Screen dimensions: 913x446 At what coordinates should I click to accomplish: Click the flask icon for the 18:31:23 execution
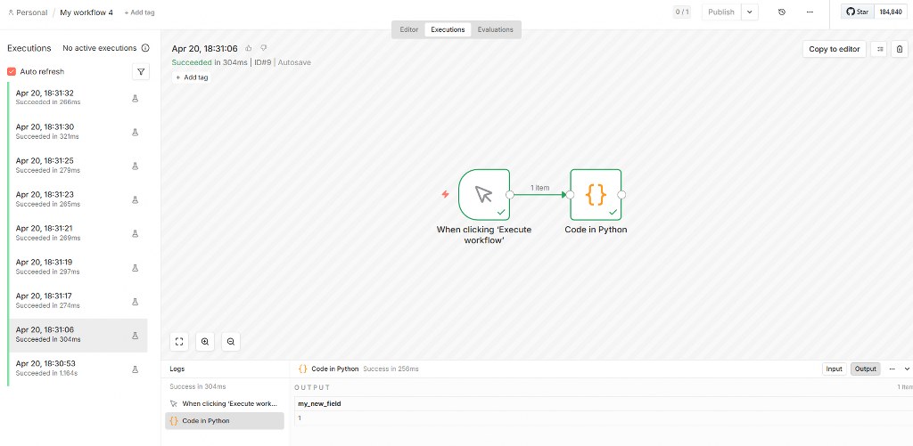136,200
